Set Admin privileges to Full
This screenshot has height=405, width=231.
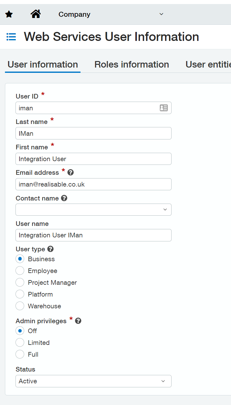point(20,354)
